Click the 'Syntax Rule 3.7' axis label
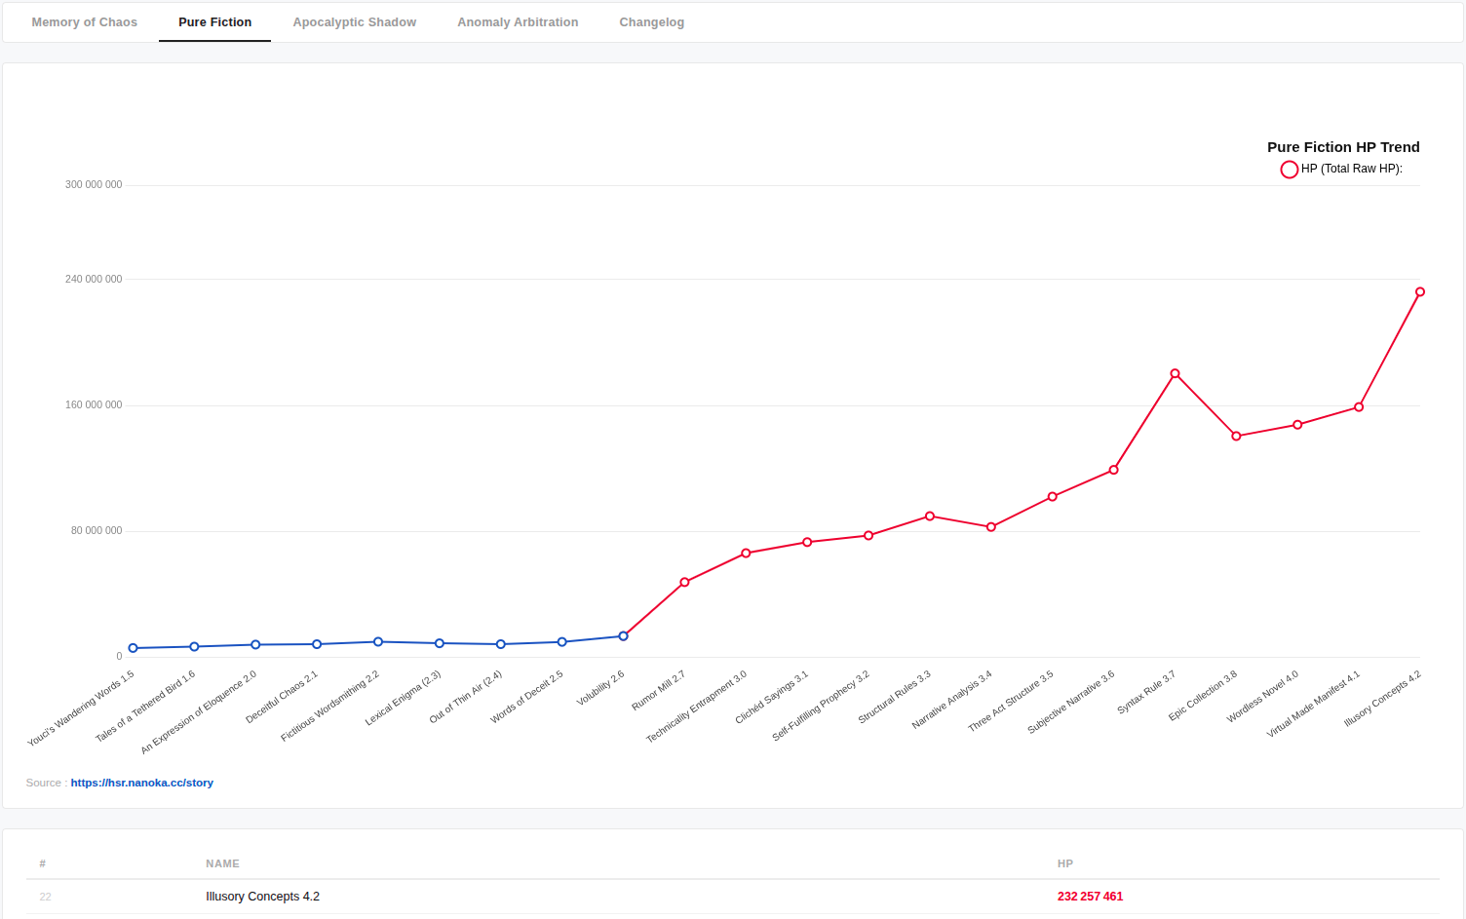Image resolution: width=1466 pixels, height=919 pixels. pos(1147,692)
